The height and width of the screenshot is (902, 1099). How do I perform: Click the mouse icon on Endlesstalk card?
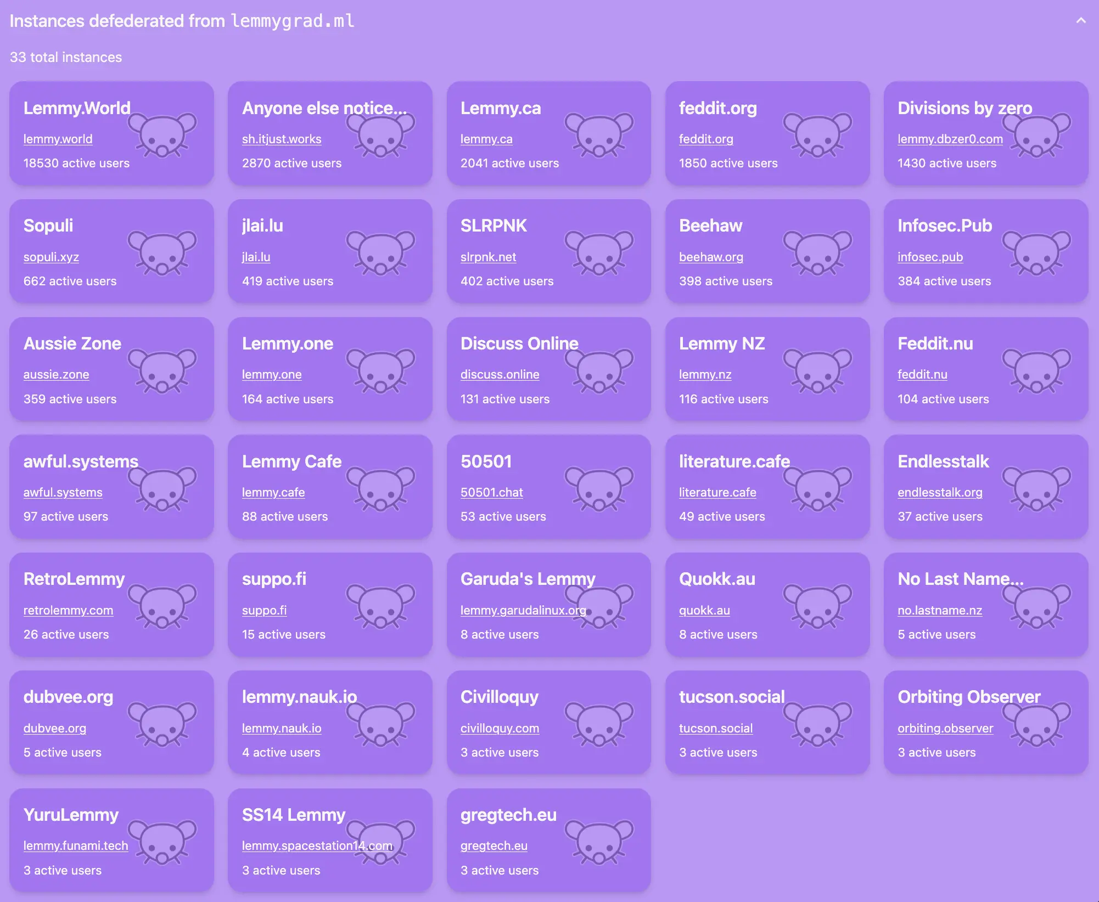[1036, 488]
